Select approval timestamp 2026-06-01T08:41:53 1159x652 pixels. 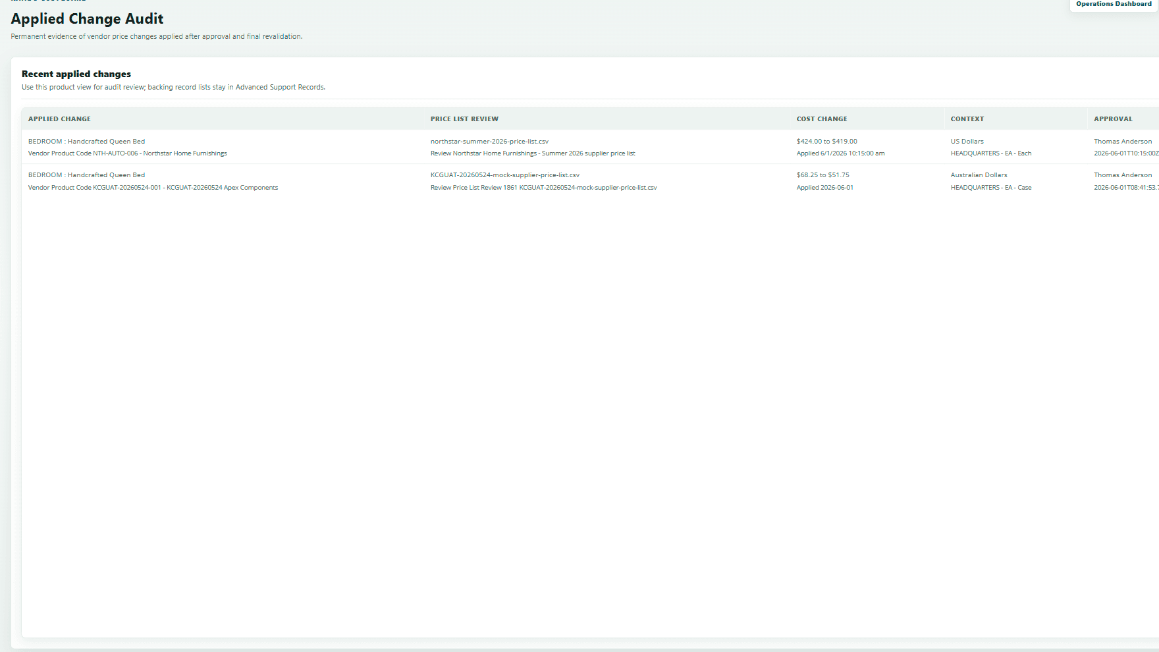click(1126, 188)
